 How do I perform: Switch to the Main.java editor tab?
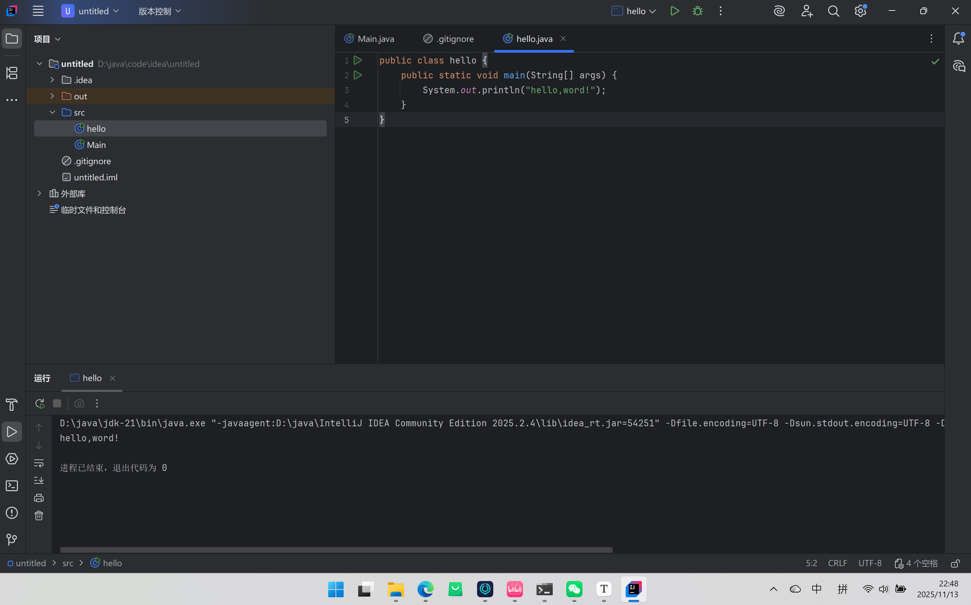click(370, 39)
